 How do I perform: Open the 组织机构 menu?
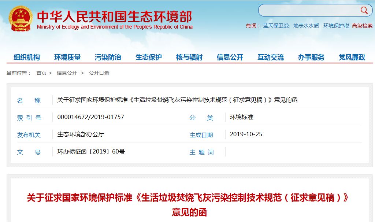click(26, 57)
